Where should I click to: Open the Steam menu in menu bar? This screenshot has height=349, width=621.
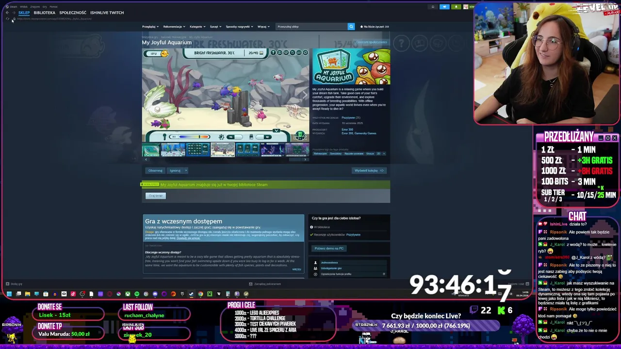13,7
